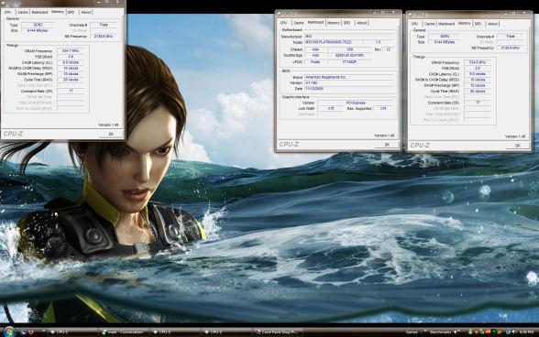Click OK in the right CPU-Z window
The height and width of the screenshot is (337, 539).
point(517,146)
